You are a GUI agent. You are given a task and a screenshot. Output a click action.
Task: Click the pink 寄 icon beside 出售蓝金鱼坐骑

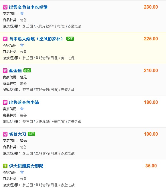5,102
